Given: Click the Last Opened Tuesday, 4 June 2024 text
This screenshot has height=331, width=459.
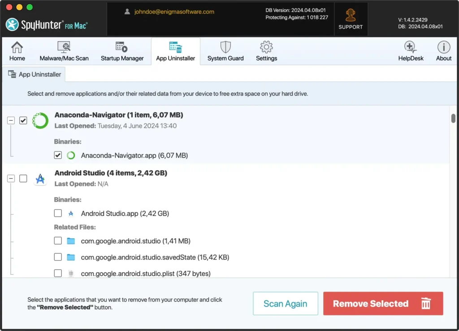Looking at the screenshot, I should 116,126.
